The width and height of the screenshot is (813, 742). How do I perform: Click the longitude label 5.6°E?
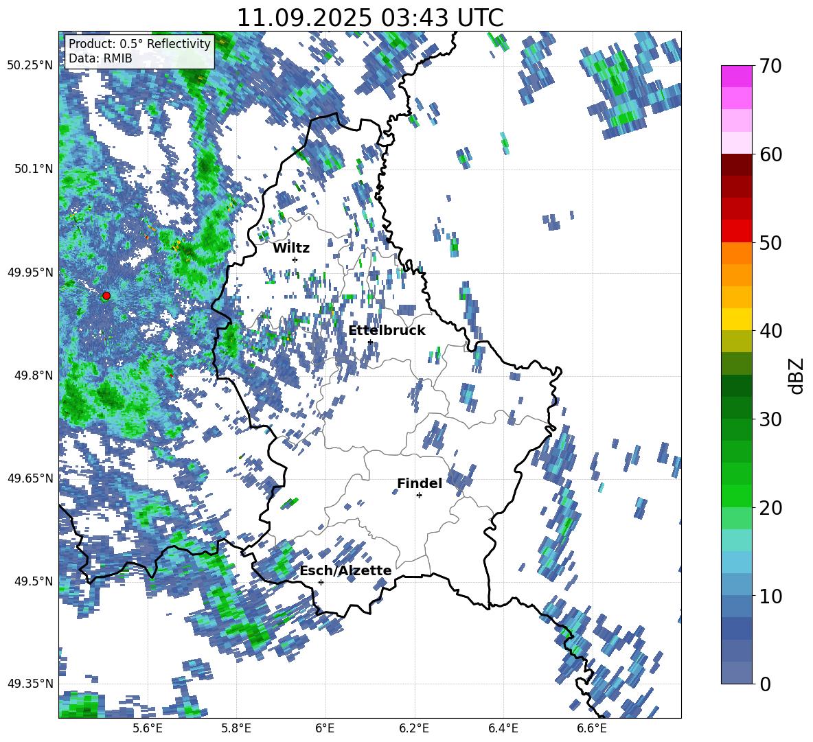(x=147, y=728)
